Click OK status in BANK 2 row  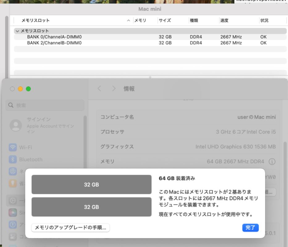coord(263,43)
